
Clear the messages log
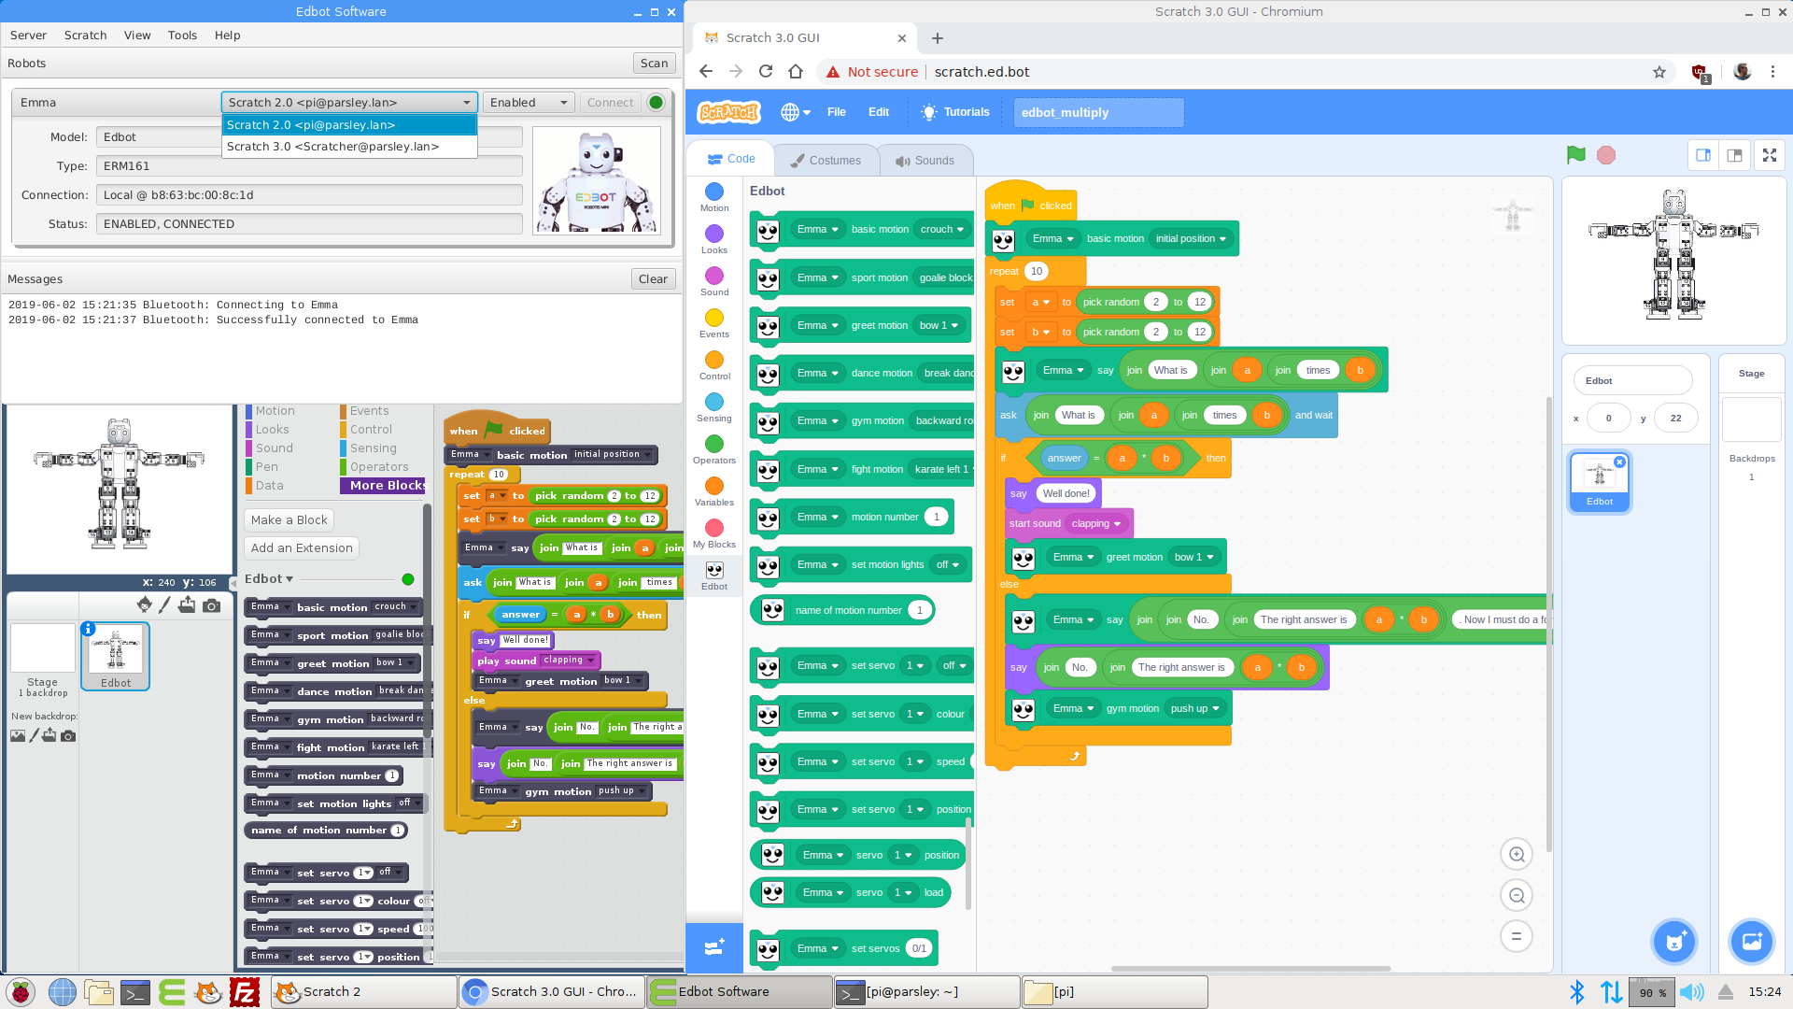[x=653, y=279]
